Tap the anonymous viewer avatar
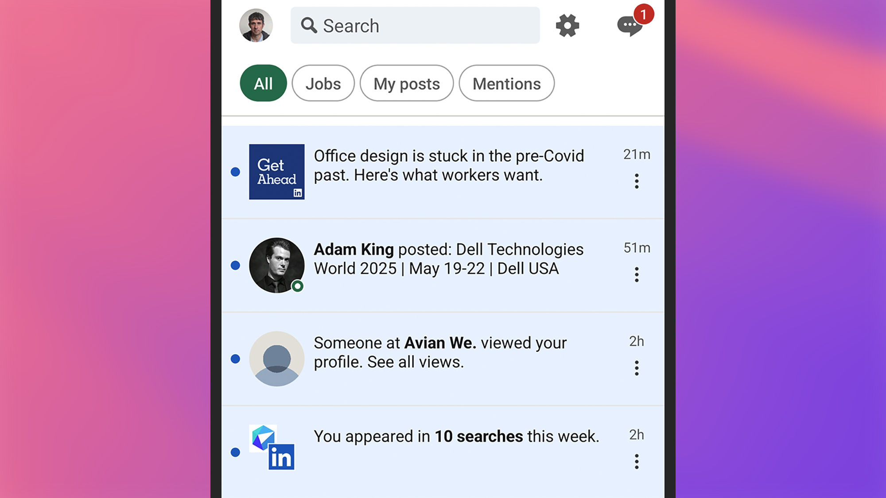Screen dimensions: 886x498 (276, 359)
